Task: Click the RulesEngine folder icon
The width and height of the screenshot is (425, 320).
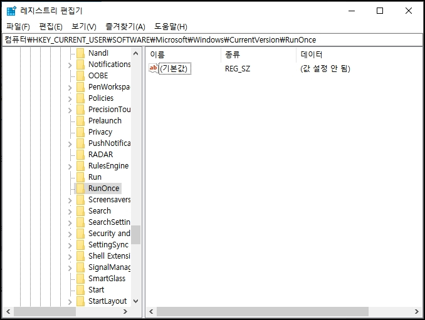Action: pos(80,166)
